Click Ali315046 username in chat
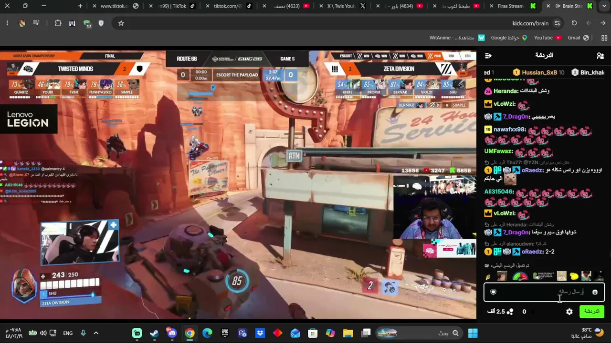Image resolution: width=611 pixels, height=343 pixels. (x=499, y=192)
